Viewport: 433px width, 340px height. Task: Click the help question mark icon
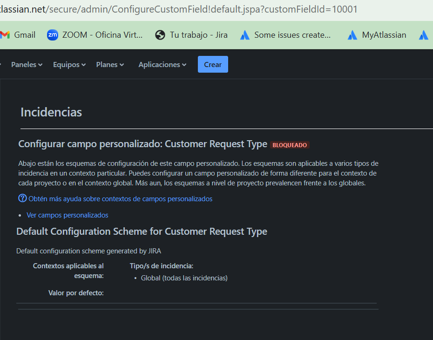click(22, 198)
